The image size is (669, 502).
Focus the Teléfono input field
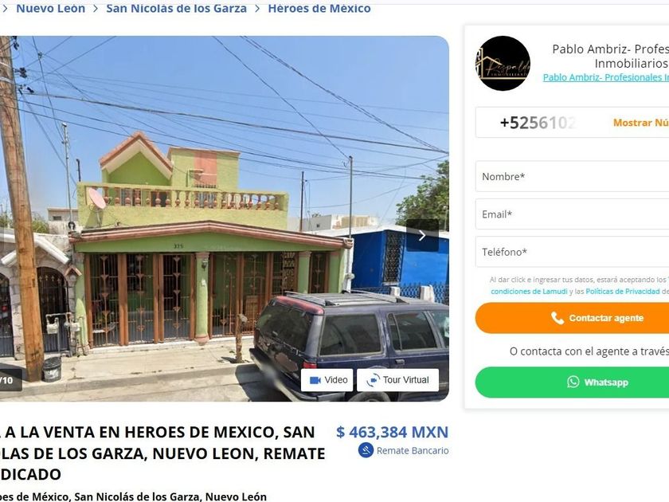(x=572, y=252)
